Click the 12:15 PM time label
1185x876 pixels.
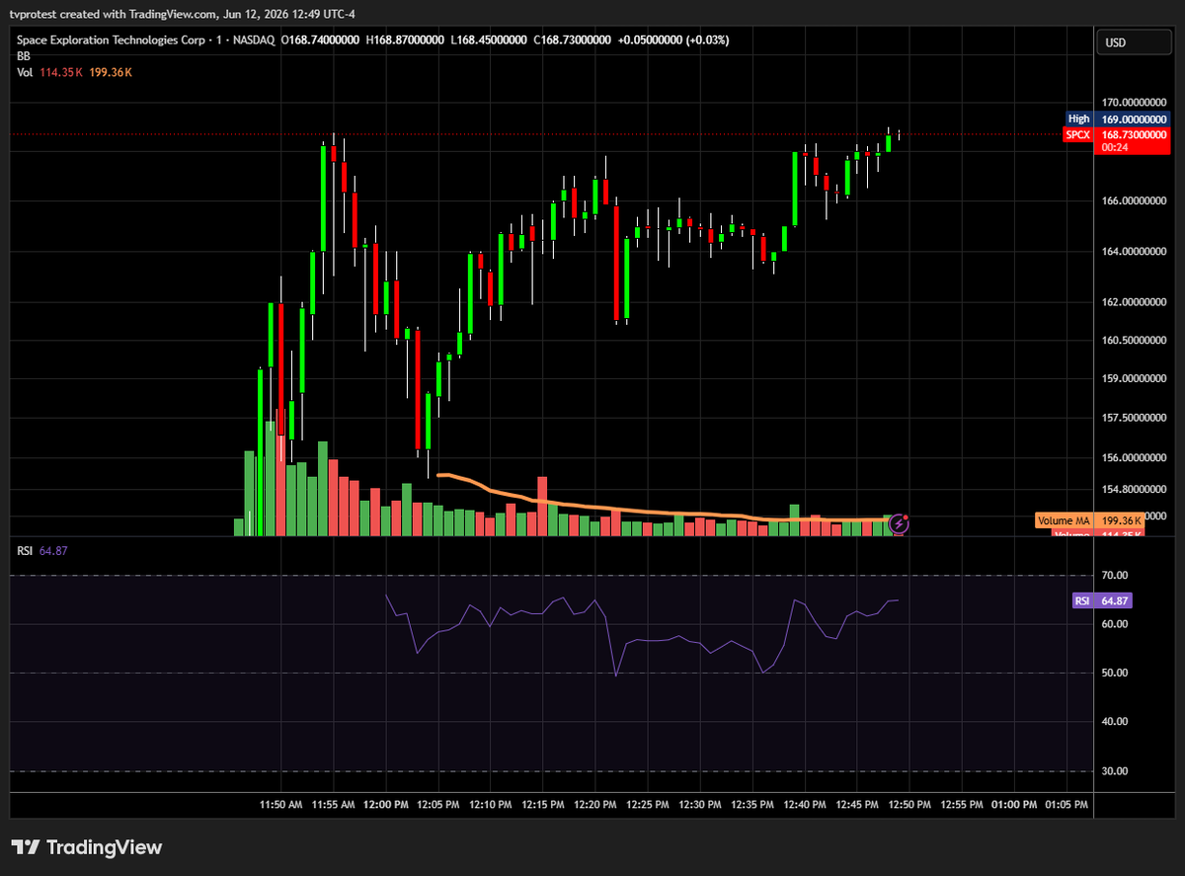(x=542, y=805)
